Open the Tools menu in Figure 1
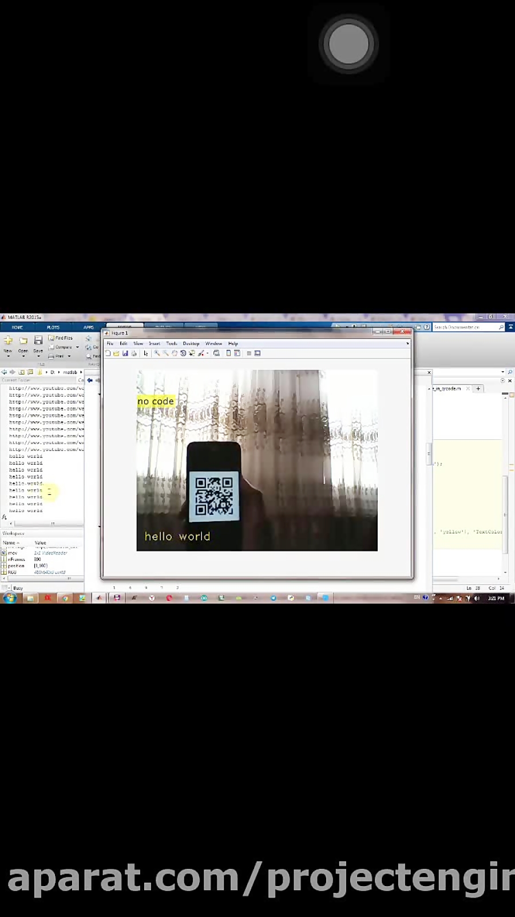This screenshot has height=917, width=515. tap(172, 344)
